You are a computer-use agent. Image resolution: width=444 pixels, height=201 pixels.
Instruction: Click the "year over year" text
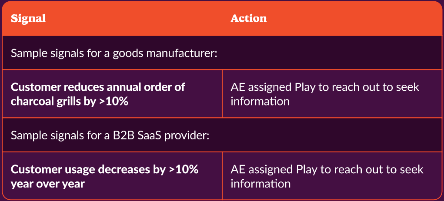point(48,184)
